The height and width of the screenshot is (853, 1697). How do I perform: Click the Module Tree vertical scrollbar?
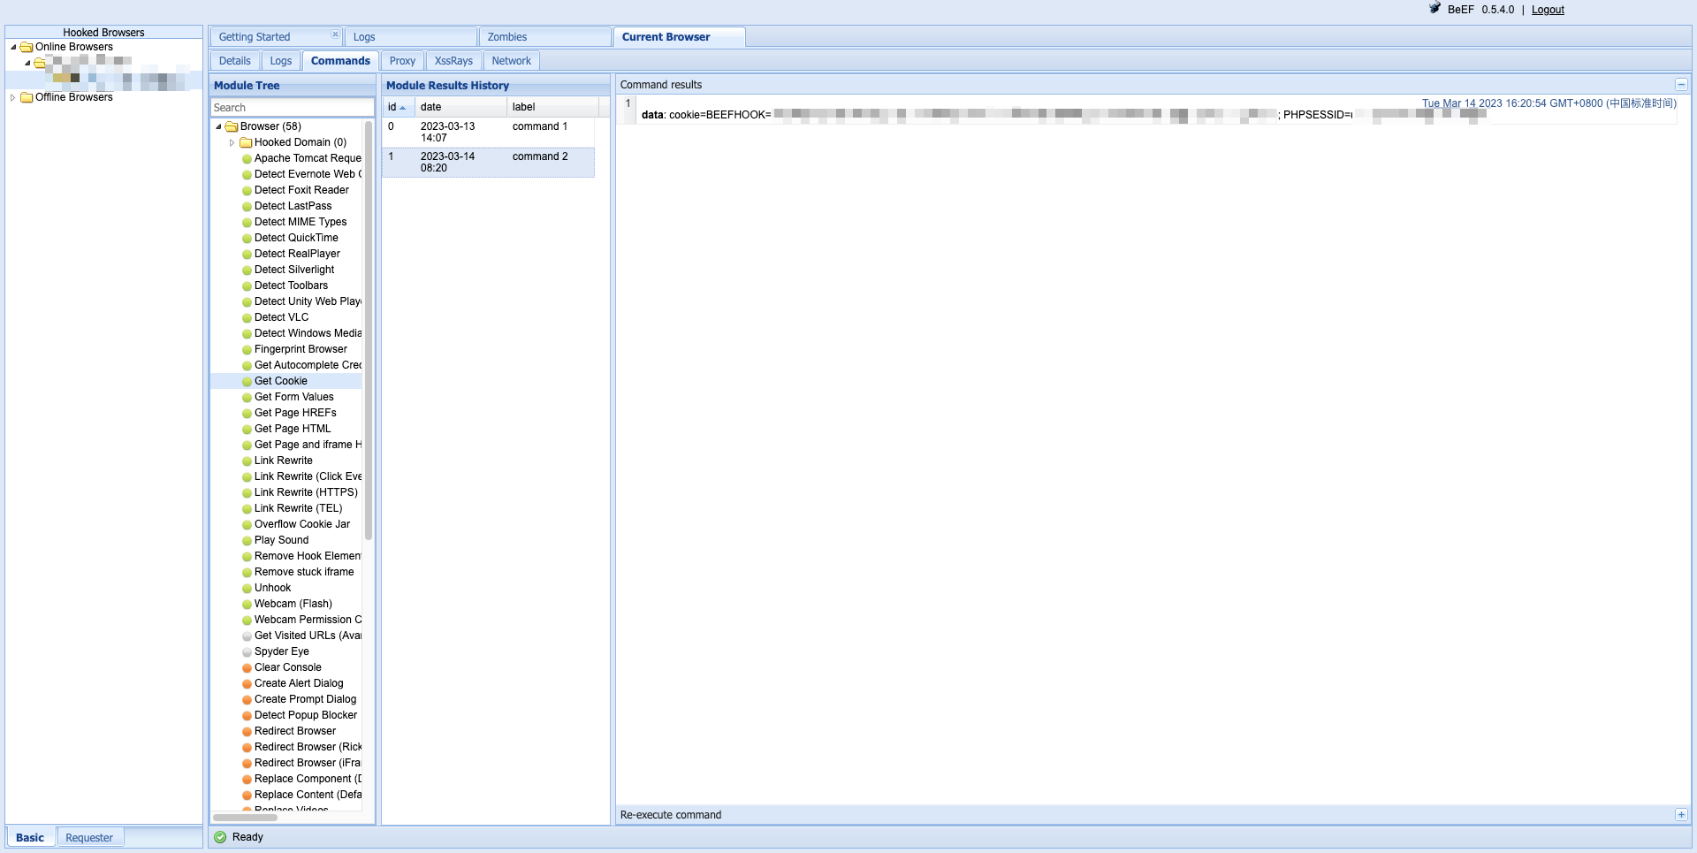pos(369,330)
